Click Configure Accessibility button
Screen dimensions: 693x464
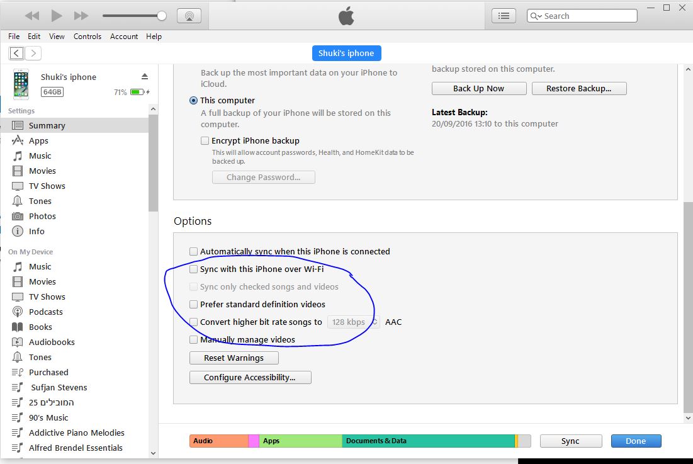coord(250,377)
